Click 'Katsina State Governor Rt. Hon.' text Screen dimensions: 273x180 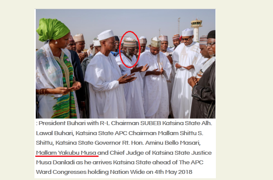click(99, 143)
